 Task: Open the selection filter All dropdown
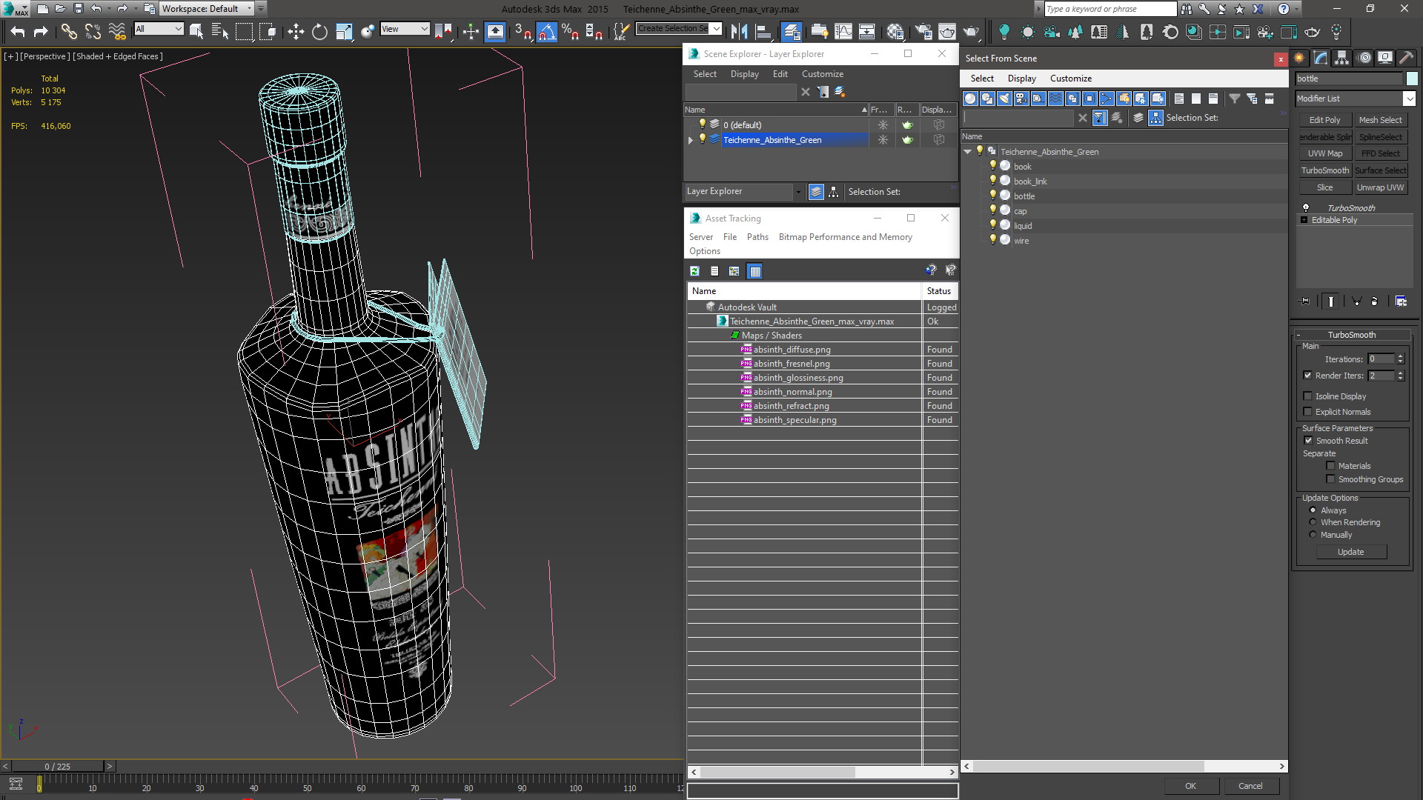(159, 29)
